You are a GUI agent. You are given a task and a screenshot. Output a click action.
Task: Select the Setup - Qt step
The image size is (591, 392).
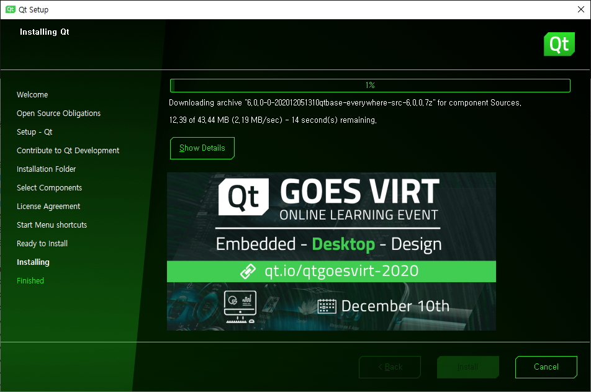(34, 131)
